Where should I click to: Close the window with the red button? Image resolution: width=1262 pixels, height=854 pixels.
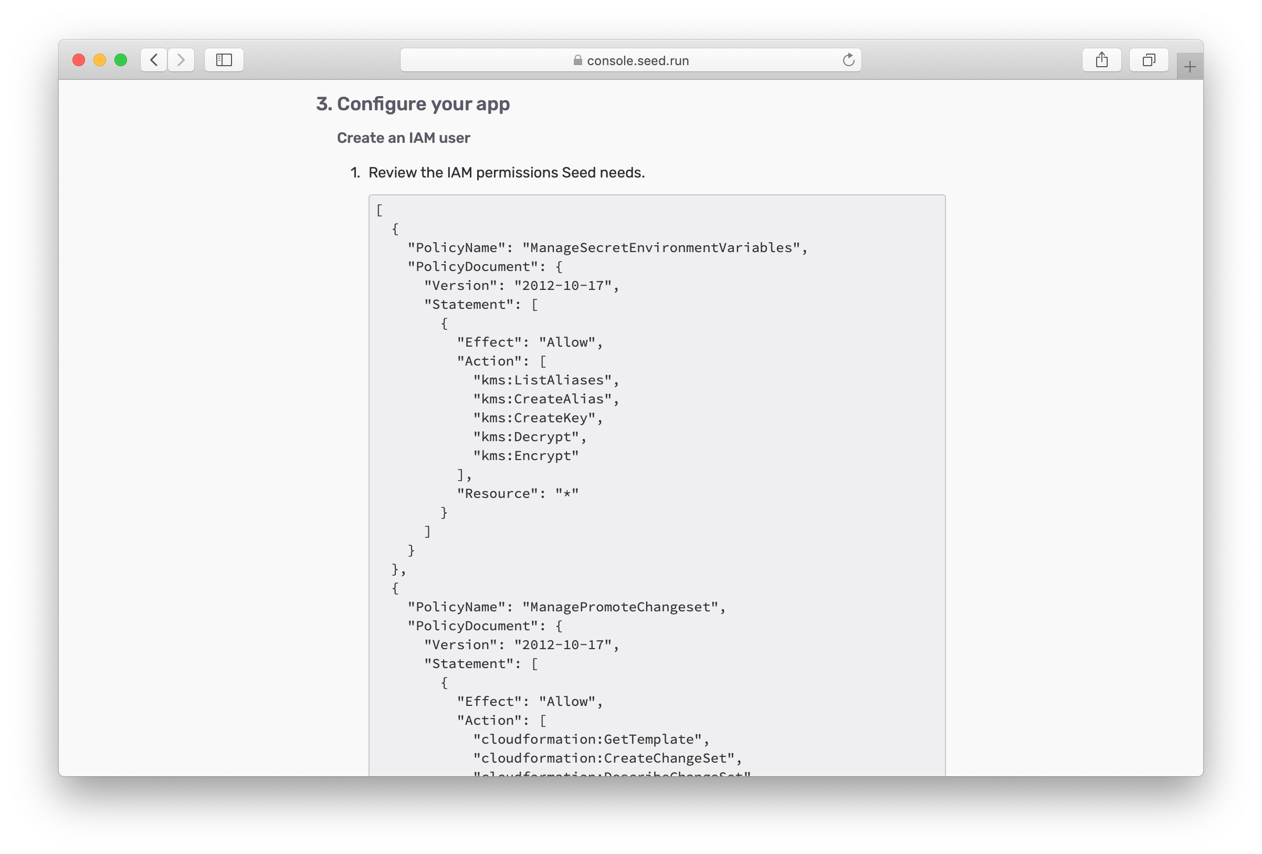tap(79, 60)
